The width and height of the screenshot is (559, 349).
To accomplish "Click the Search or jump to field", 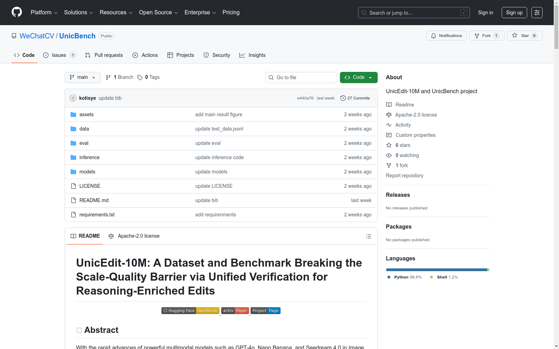I will (414, 13).
